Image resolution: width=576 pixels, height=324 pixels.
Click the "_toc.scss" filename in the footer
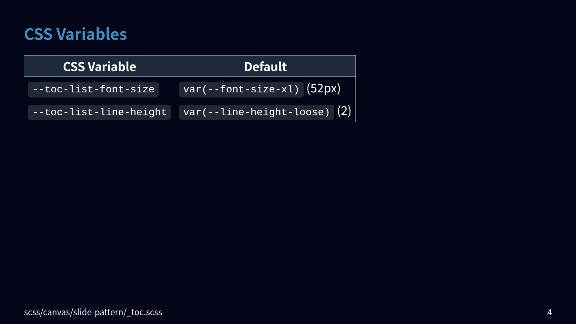pyautogui.click(x=145, y=312)
